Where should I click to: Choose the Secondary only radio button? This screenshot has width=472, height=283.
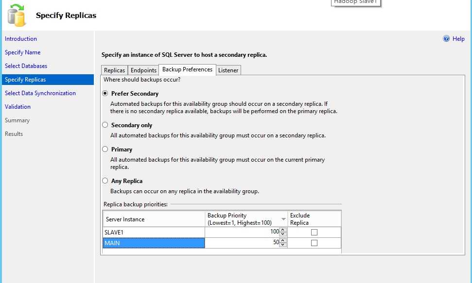coord(105,125)
